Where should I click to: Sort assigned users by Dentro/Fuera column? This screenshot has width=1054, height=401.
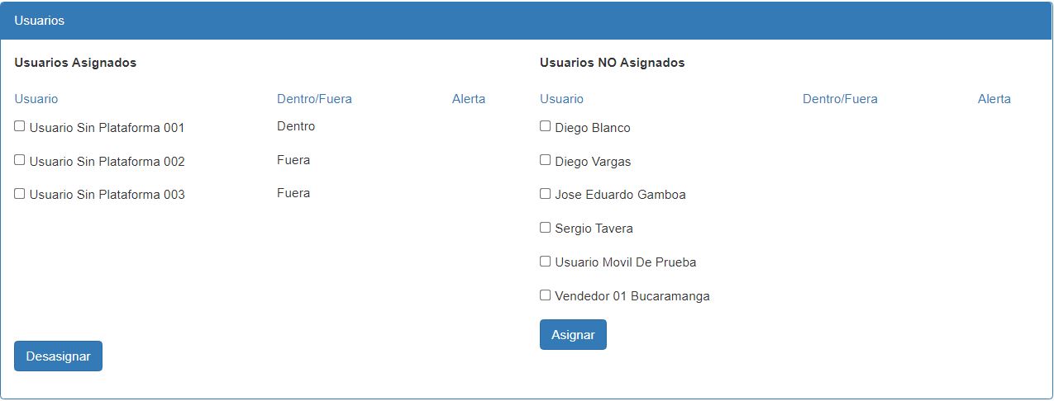314,99
